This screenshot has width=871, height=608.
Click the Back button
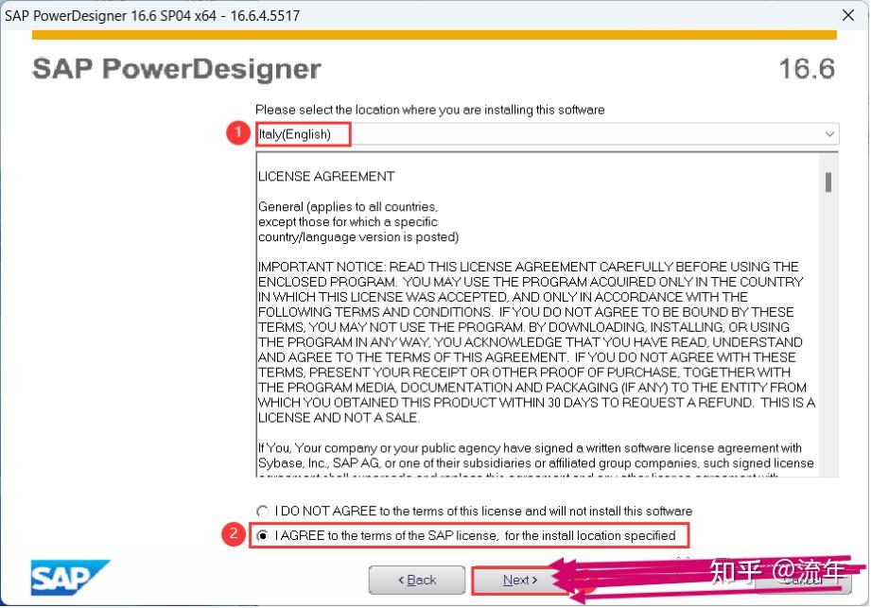click(x=417, y=581)
